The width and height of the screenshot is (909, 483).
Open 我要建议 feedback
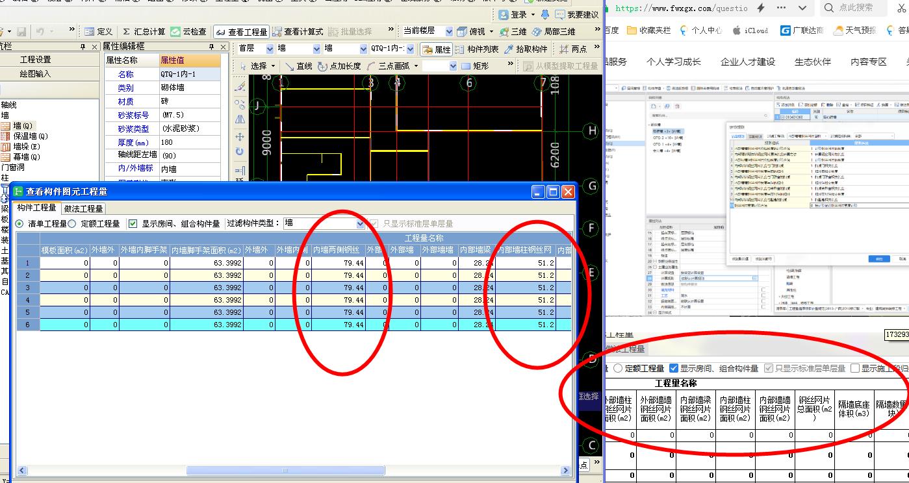tap(577, 14)
